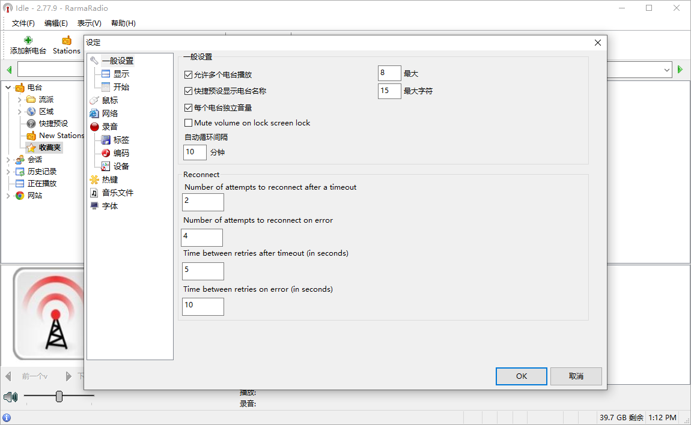
Task: Enable Mute volume on lock screen lock
Action: pyautogui.click(x=189, y=123)
